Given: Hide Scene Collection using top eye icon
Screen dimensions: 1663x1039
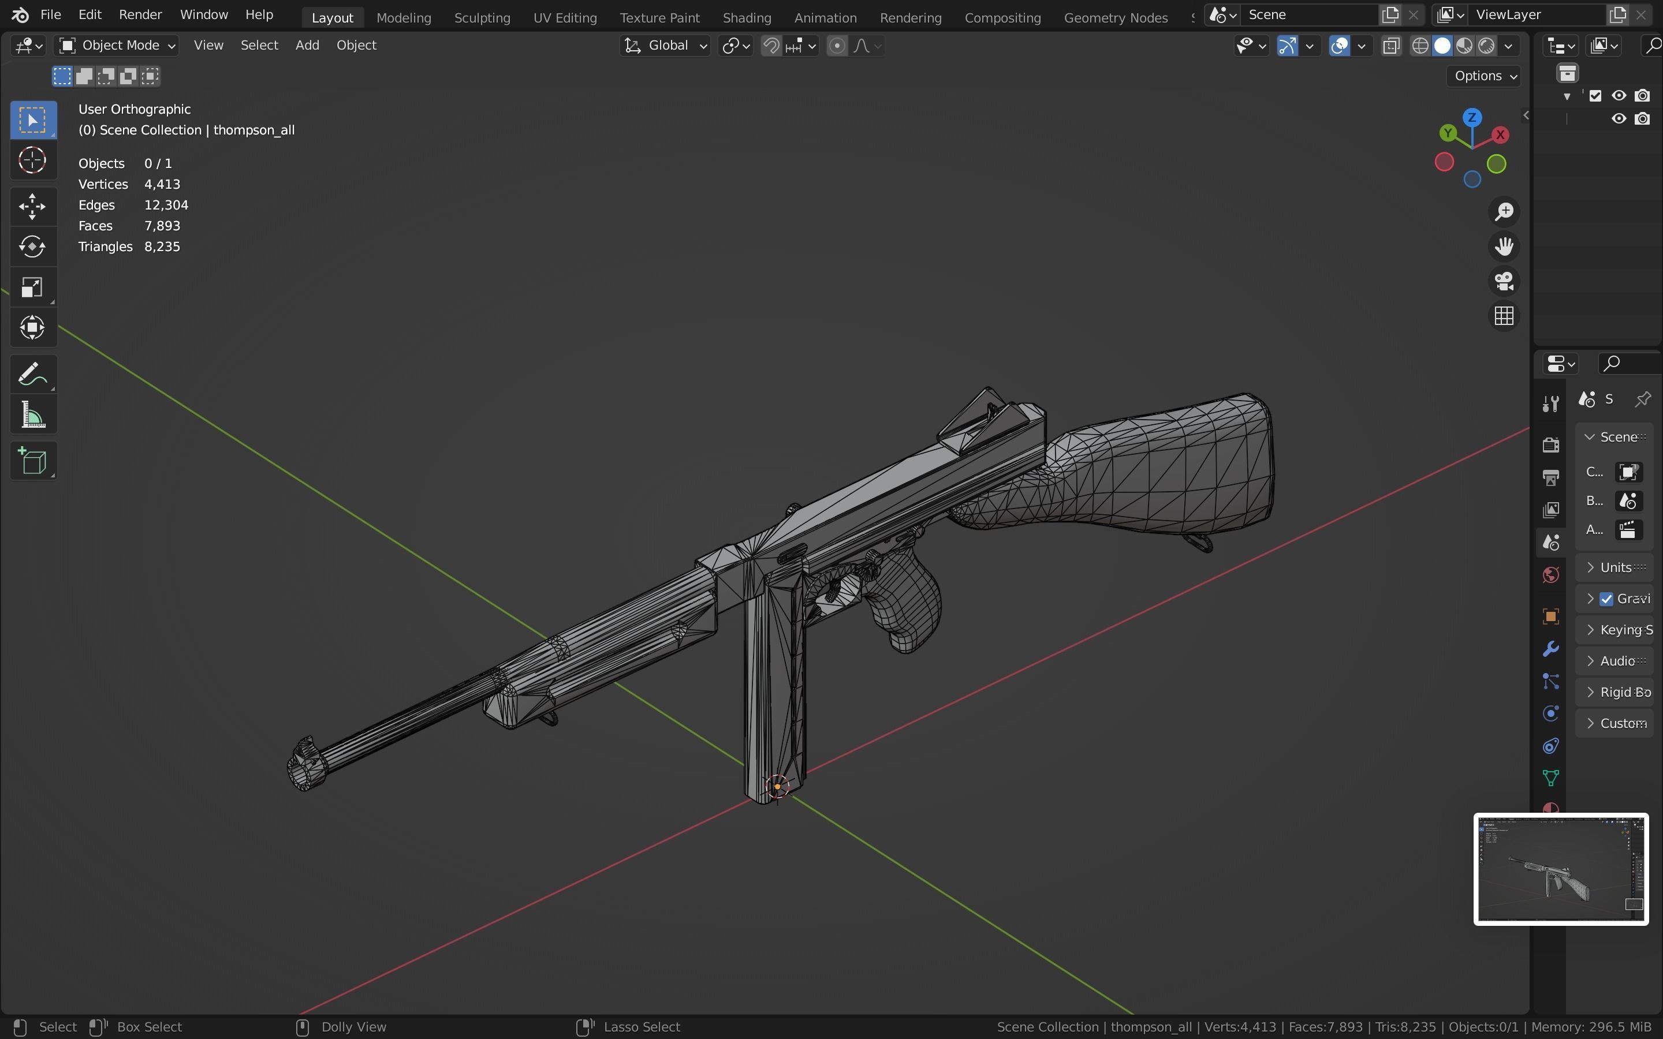Looking at the screenshot, I should coord(1619,95).
